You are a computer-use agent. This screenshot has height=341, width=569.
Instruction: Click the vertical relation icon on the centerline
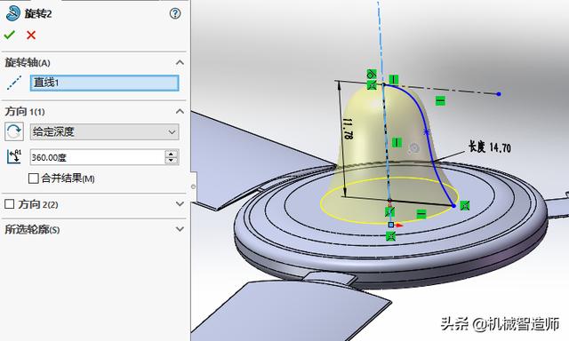point(397,142)
